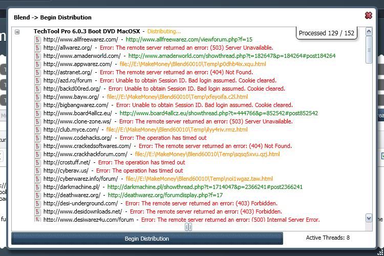
Task: Click the document icon for codehacks.org
Action: pos(37,138)
